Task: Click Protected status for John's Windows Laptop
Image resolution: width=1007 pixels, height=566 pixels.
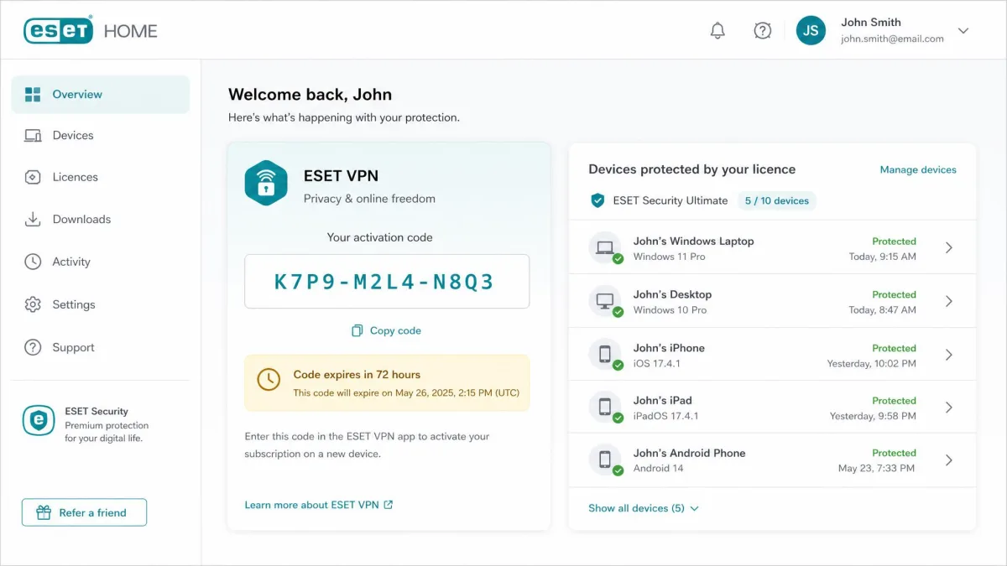Action: 894,241
